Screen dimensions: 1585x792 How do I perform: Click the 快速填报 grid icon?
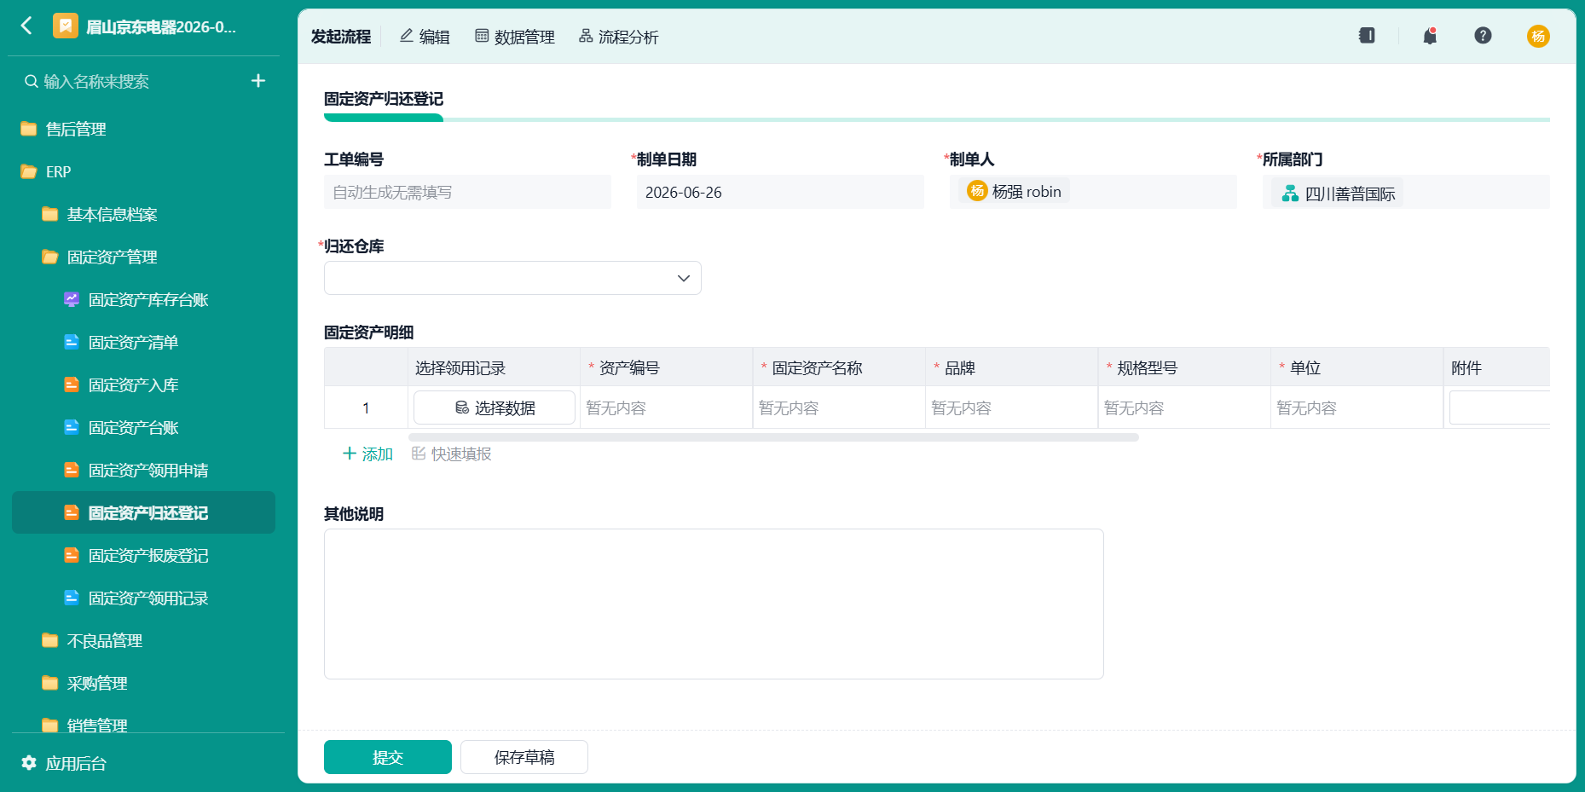click(x=419, y=454)
